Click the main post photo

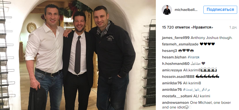click(x=78, y=55)
